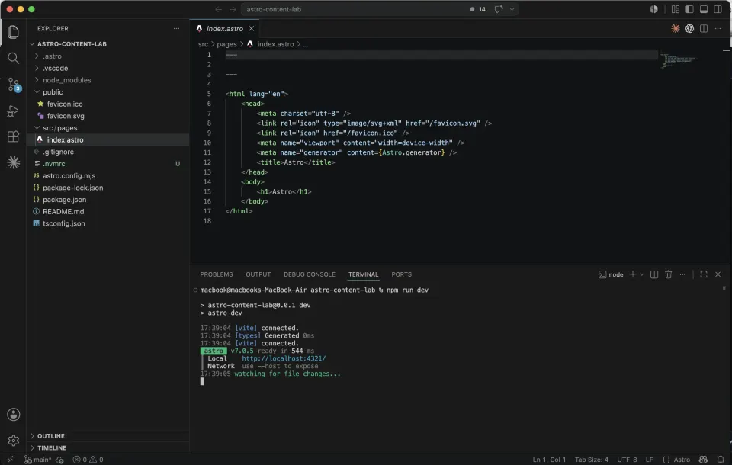Viewport: 732px width, 465px height.
Task: Split the editor to the right
Action: pos(704,28)
